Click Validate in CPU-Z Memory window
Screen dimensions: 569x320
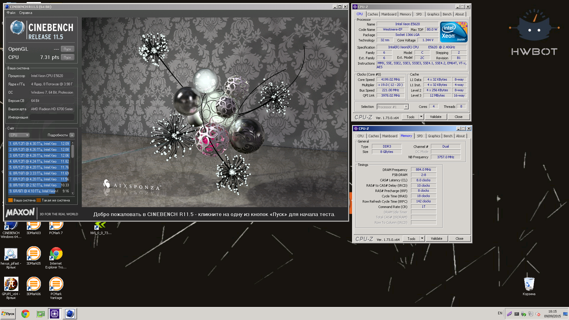tap(437, 239)
